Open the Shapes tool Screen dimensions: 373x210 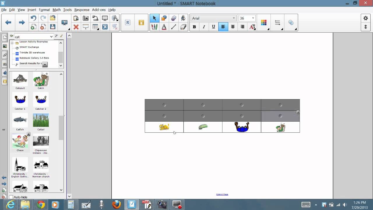pyautogui.click(x=174, y=18)
